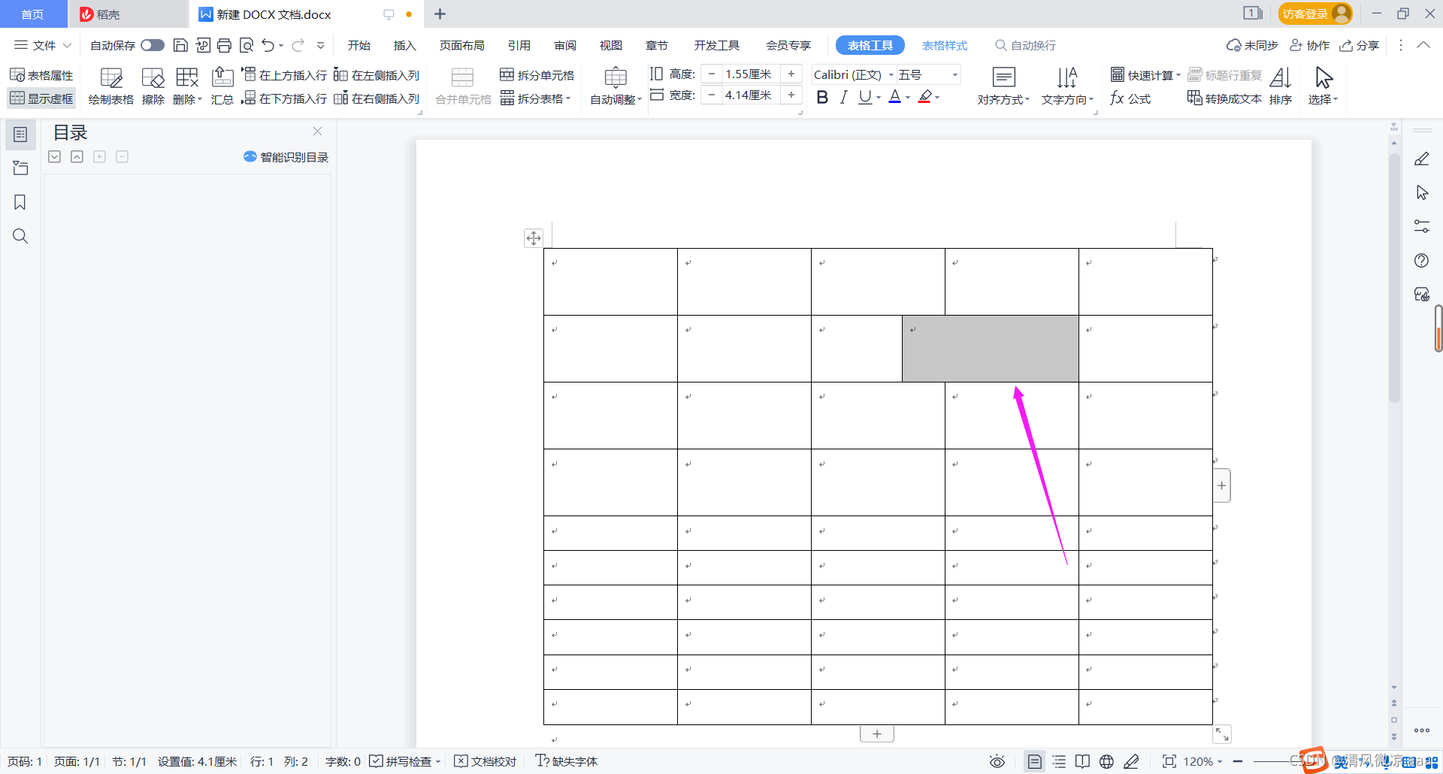Insert column on right (在右侧插入列)

click(377, 98)
